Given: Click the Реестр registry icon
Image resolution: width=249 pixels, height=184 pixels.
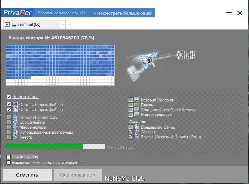Looking at the screenshot, I should click(x=15, y=137).
